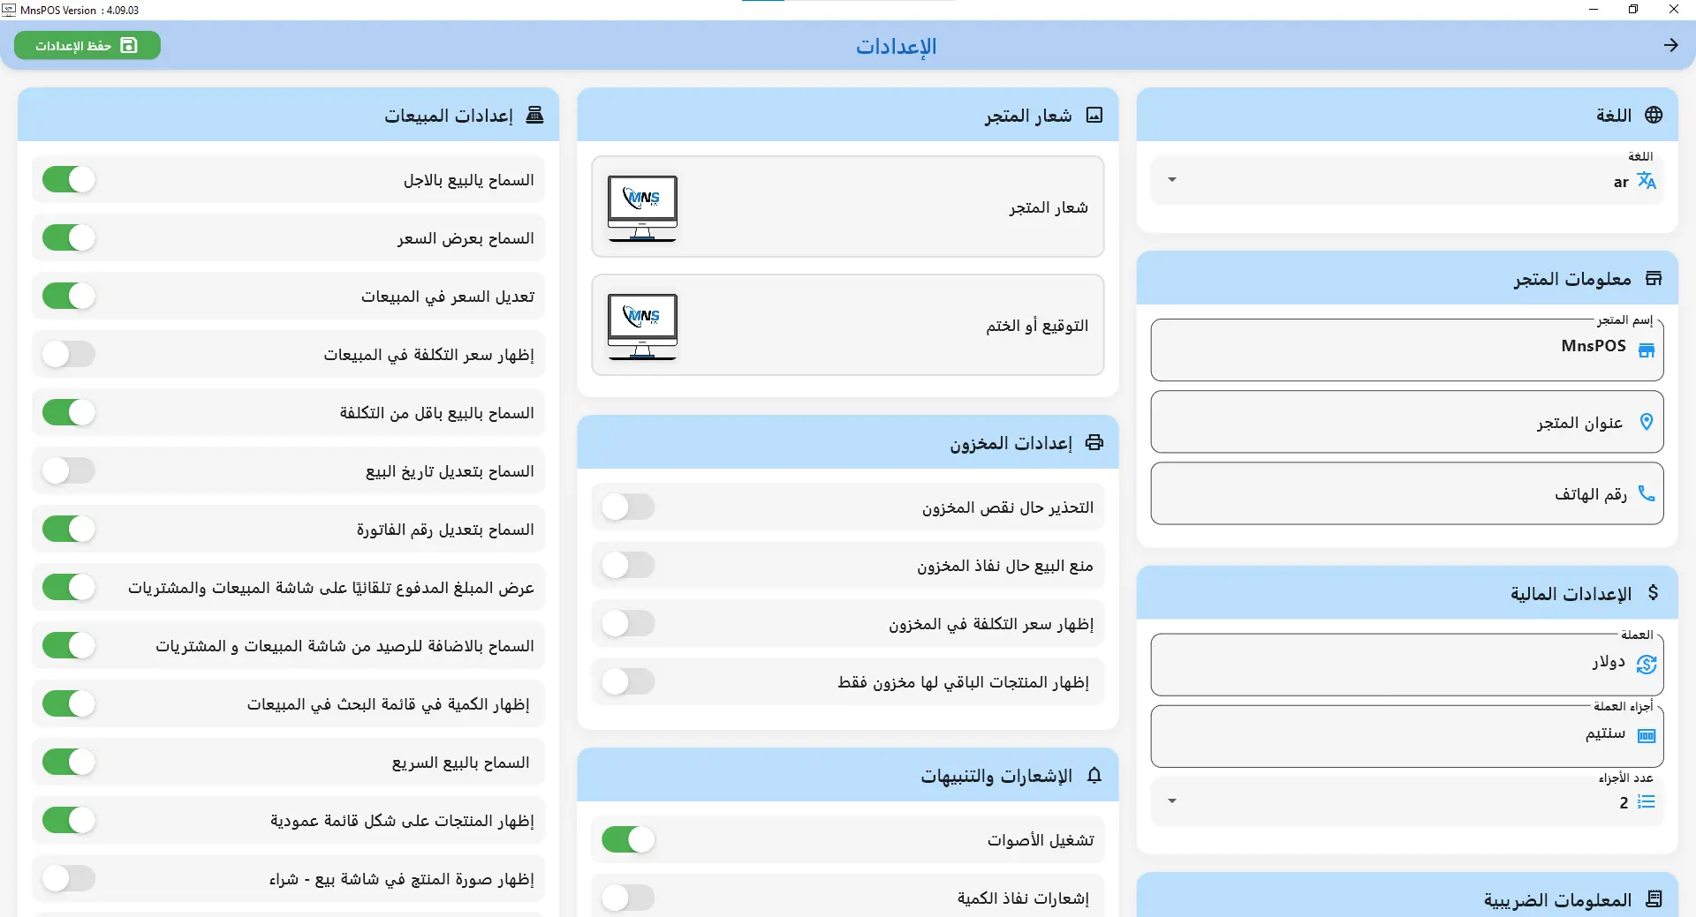Image resolution: width=1696 pixels, height=917 pixels.
Task: Click the phone icon beside رقم الهاتف field
Action: tap(1647, 493)
